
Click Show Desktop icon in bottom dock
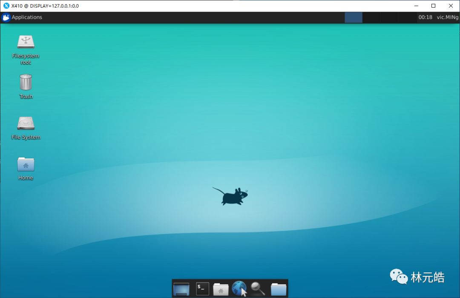point(181,289)
